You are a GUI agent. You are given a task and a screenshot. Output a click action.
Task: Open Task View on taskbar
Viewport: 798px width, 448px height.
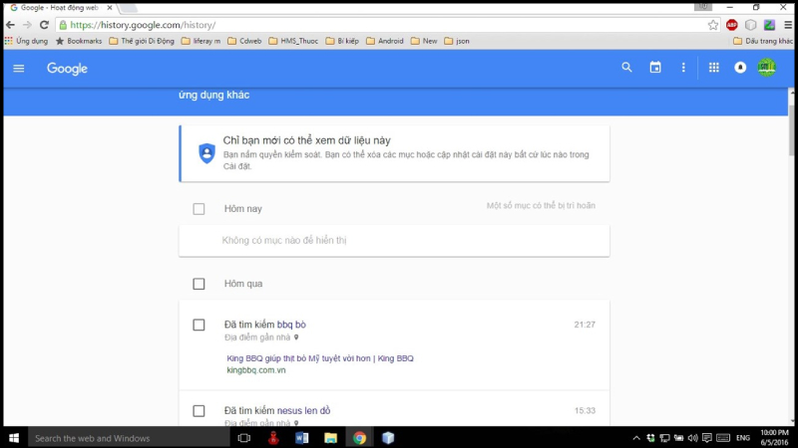[244, 438]
